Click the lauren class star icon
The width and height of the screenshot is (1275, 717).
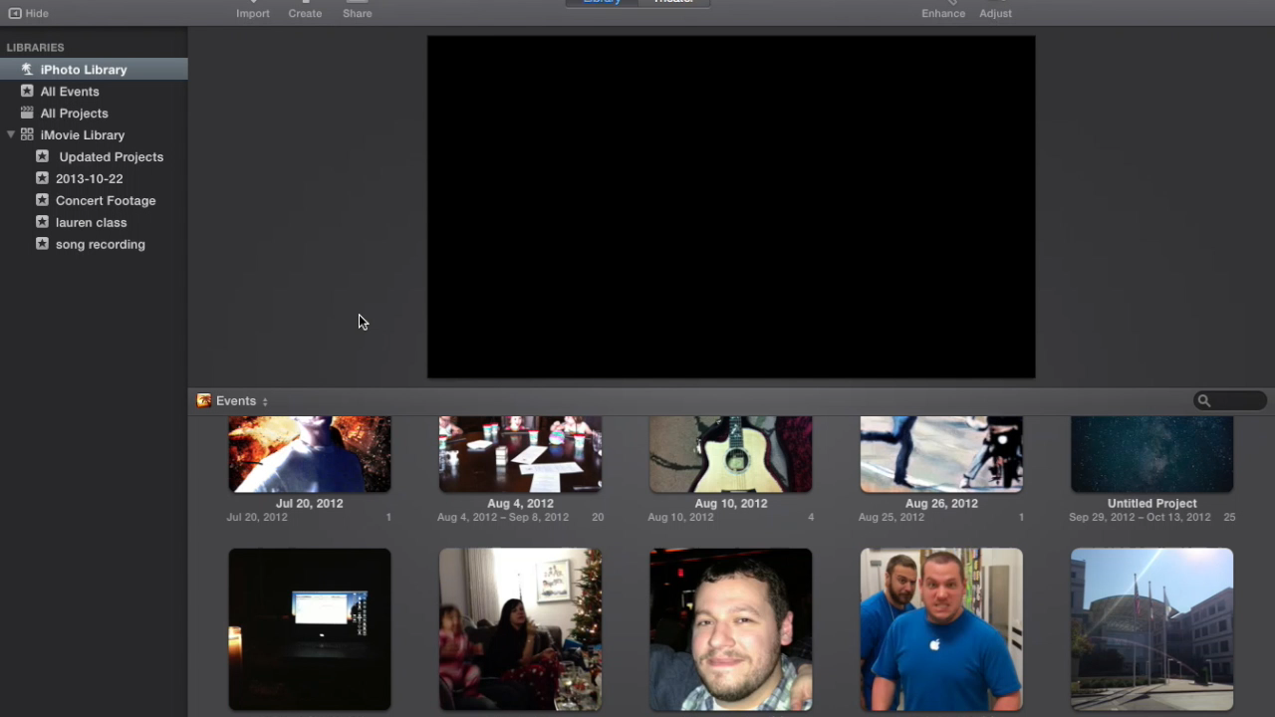point(42,222)
